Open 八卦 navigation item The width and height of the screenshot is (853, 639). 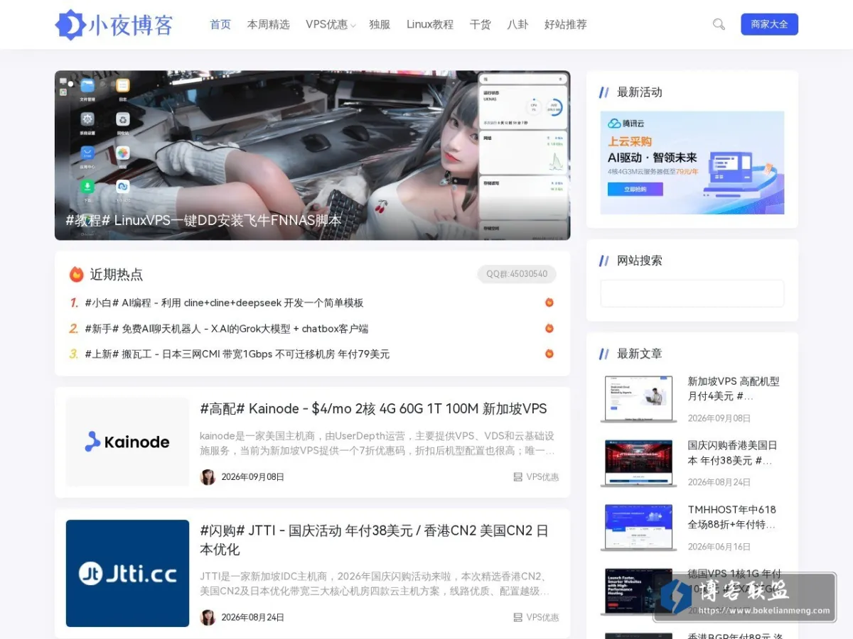click(x=517, y=24)
